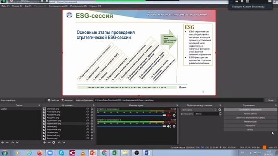
Task: Open Firefox from the Windows taskbar
Action: pos(40,153)
